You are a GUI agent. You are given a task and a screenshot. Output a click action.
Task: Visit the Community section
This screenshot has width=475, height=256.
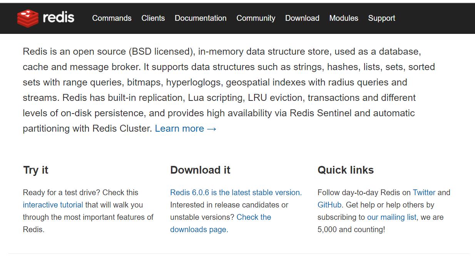click(256, 18)
